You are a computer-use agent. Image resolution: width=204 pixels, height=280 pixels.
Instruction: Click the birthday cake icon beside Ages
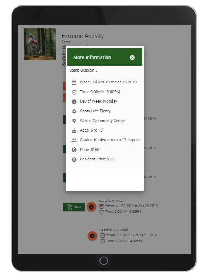tap(74, 130)
